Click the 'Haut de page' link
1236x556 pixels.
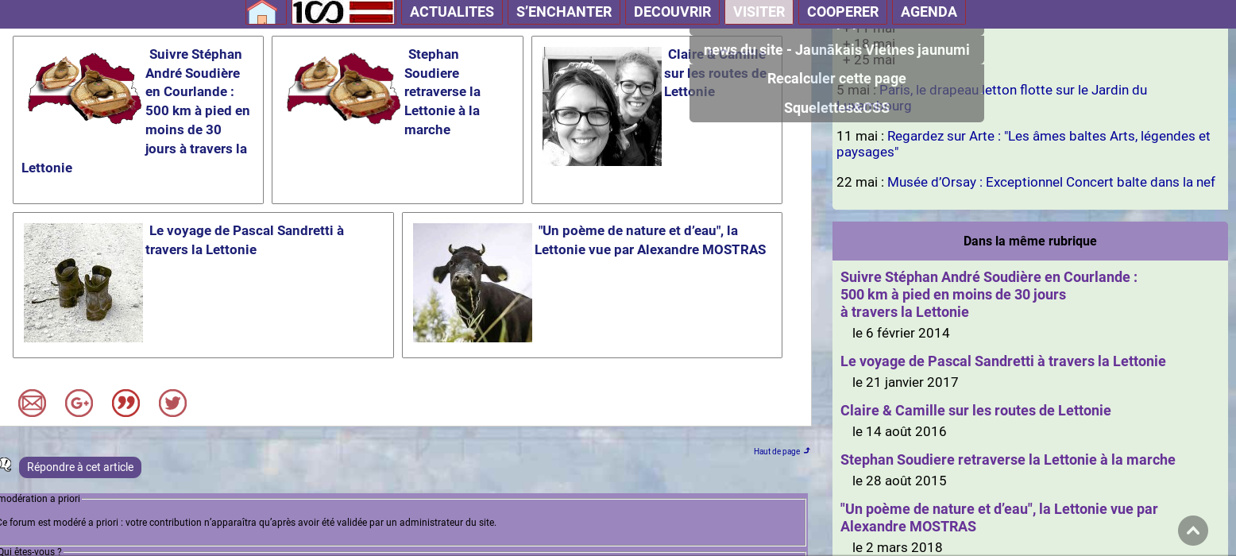tap(782, 451)
